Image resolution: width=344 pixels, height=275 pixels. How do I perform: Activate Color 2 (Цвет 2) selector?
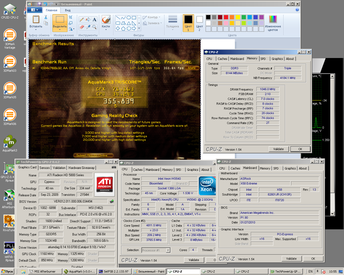click(x=199, y=23)
